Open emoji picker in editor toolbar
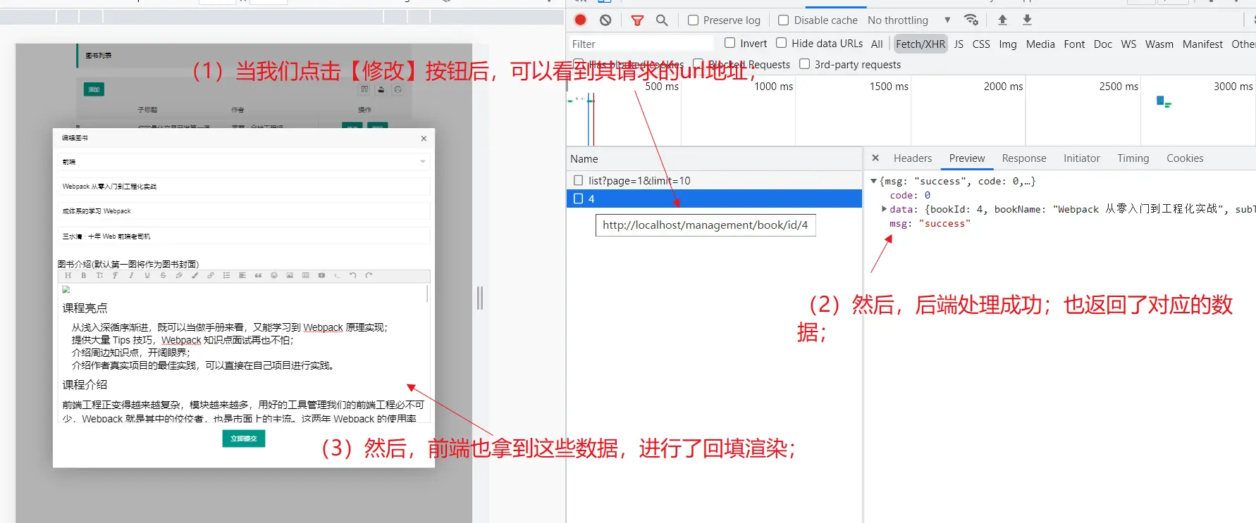 pyautogui.click(x=274, y=276)
